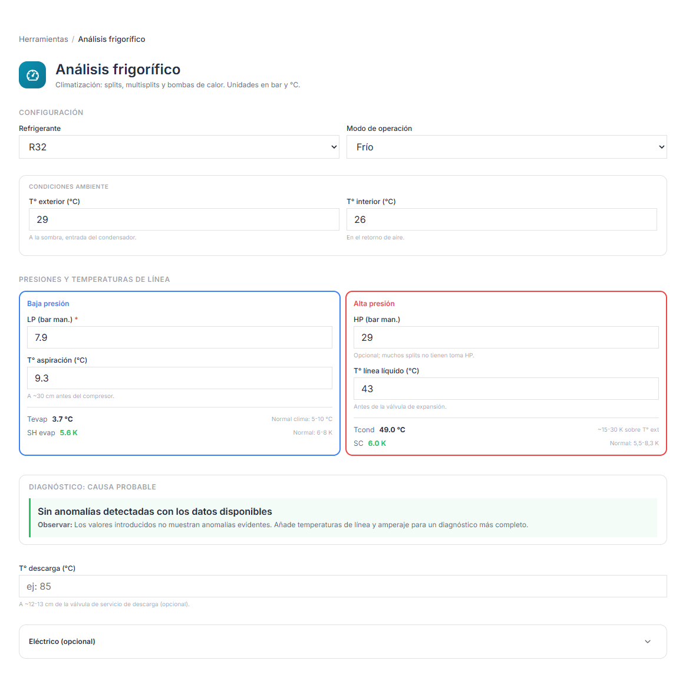Click the CONDICIONES AMBIENTE section label
Screen dimensions: 686x687
[x=69, y=187]
